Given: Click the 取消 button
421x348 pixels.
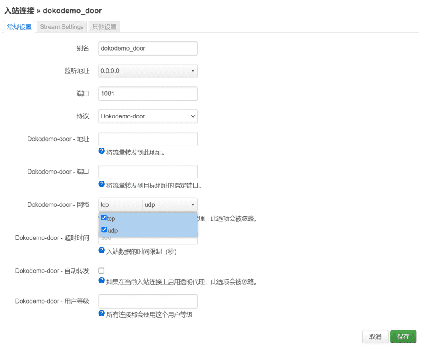Looking at the screenshot, I should [375, 336].
